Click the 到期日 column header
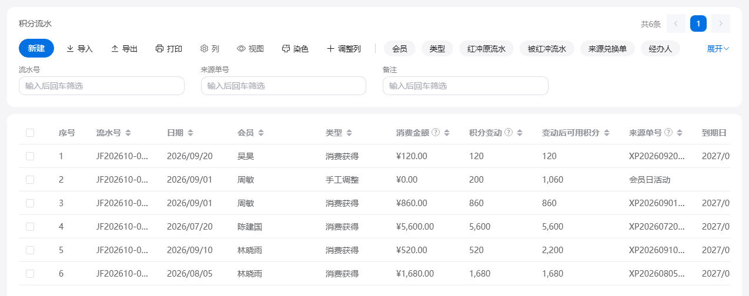The height and width of the screenshot is (296, 749). coord(714,133)
